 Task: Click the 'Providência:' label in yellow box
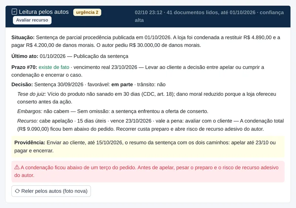coord(30,143)
